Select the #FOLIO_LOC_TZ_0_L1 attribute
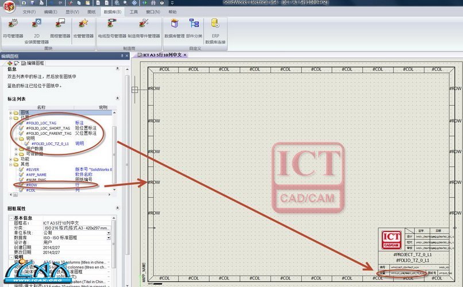463x287 pixels. tap(50, 143)
